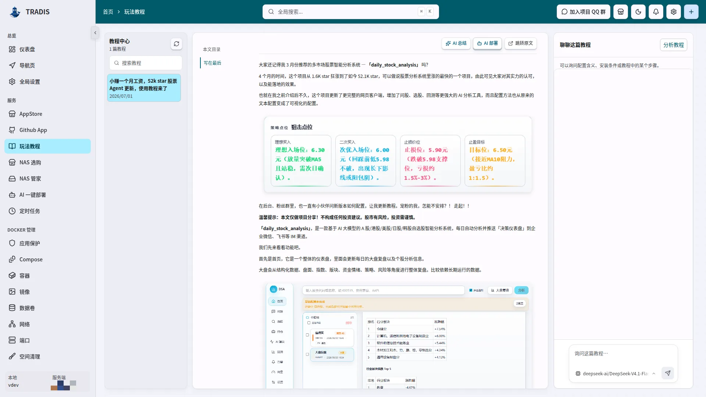Open the DeepSeek model selector dropdown
706x397 pixels.
[x=616, y=373]
